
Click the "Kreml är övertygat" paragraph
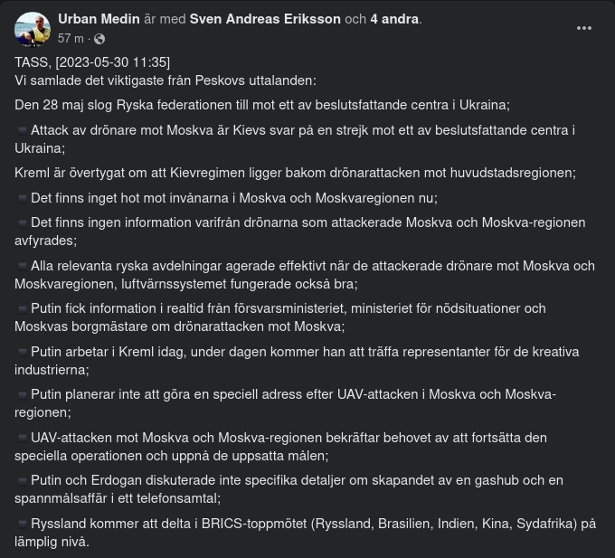295,173
